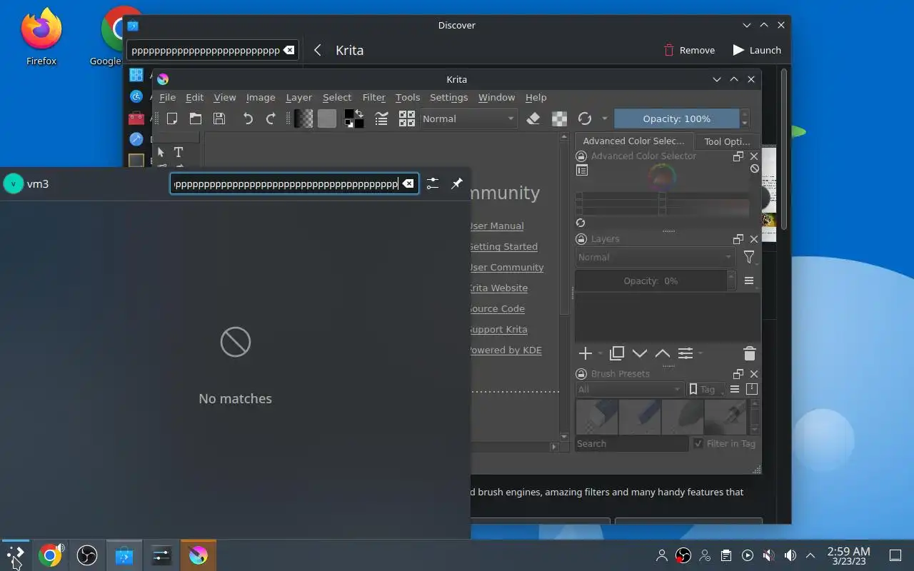Open the gradient fill selector in Krita toolbar
The image size is (914, 571).
[x=303, y=118]
